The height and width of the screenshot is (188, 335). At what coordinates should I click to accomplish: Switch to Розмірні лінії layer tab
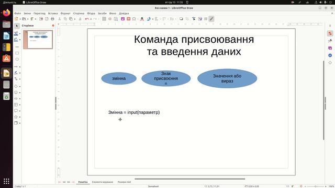[x=124, y=182]
